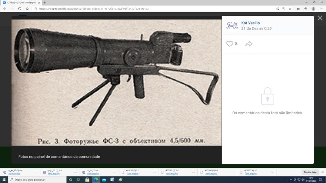
Task: Open Kot Vasilio's profile avatar
Action: tap(232, 25)
